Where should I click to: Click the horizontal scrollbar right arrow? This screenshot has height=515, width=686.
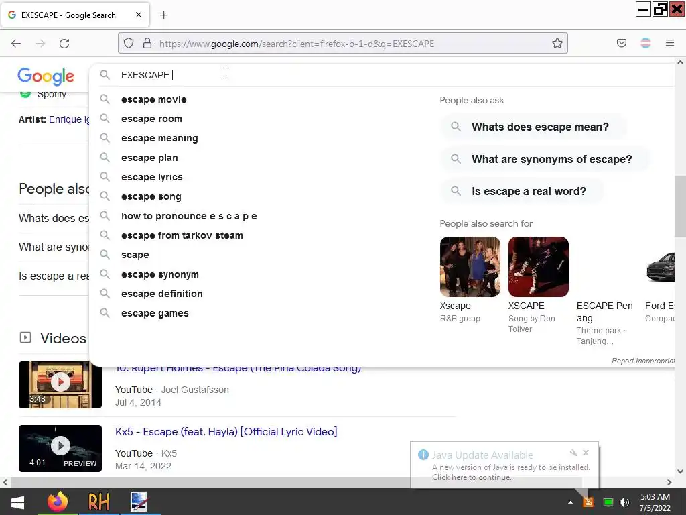[669, 482]
